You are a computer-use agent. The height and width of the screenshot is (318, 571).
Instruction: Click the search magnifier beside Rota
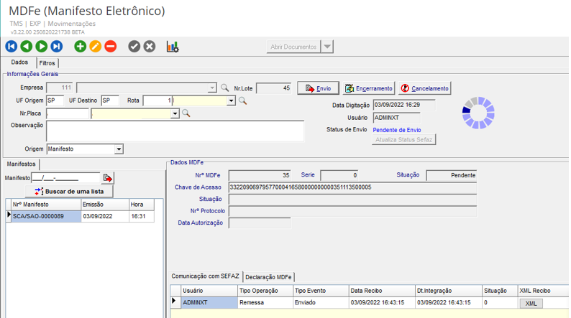pos(243,101)
